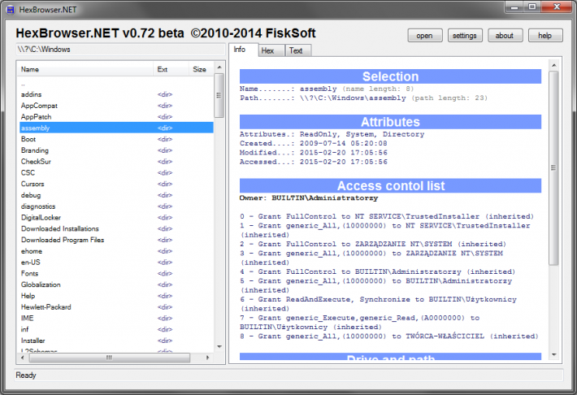This screenshot has height=395, width=577.
Task: Select the AppPatch folder
Action: tap(116, 117)
